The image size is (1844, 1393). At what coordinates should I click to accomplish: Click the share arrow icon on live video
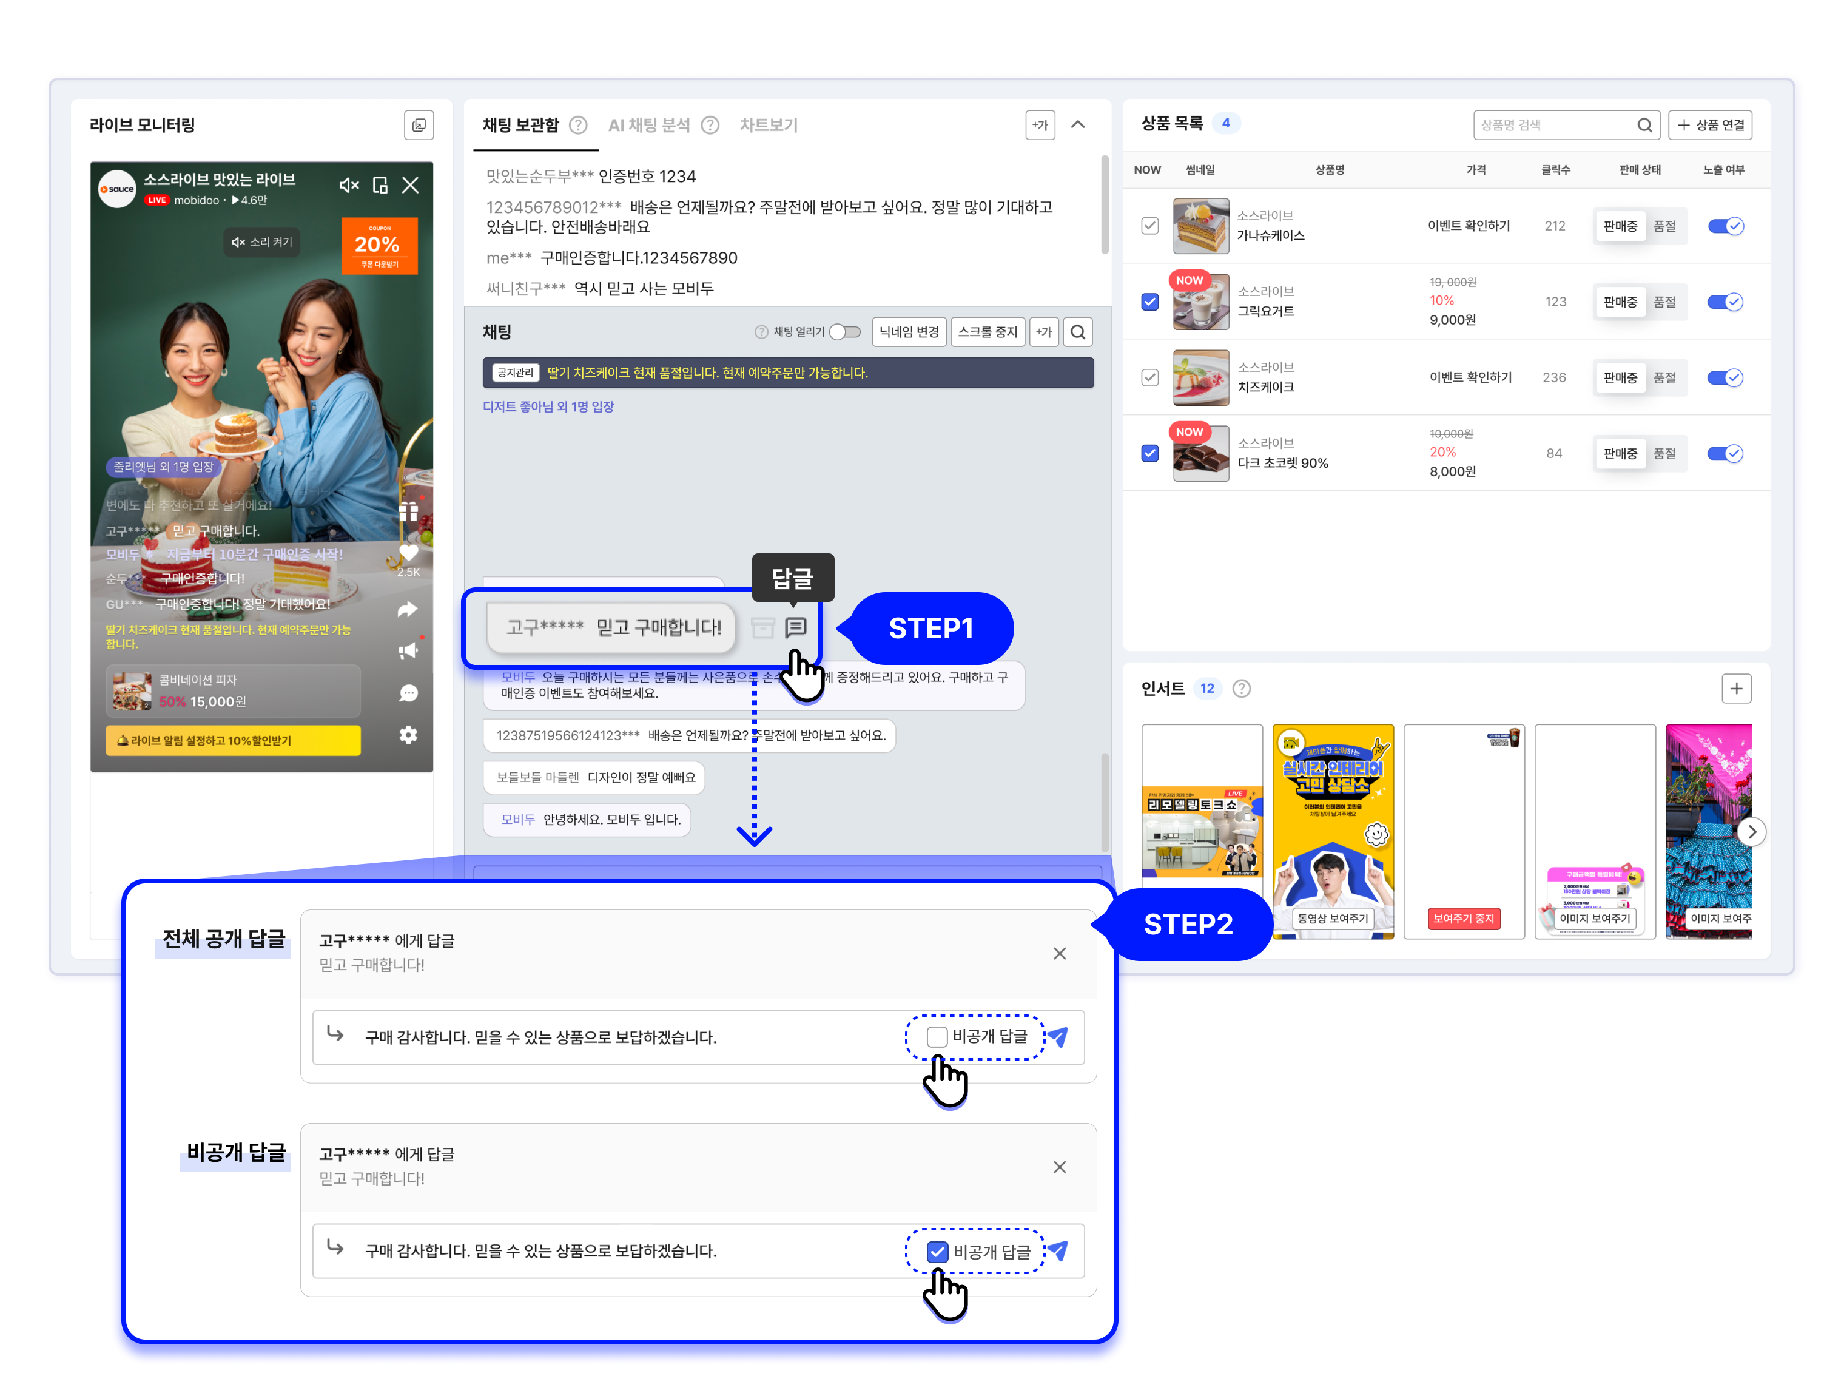point(408,609)
